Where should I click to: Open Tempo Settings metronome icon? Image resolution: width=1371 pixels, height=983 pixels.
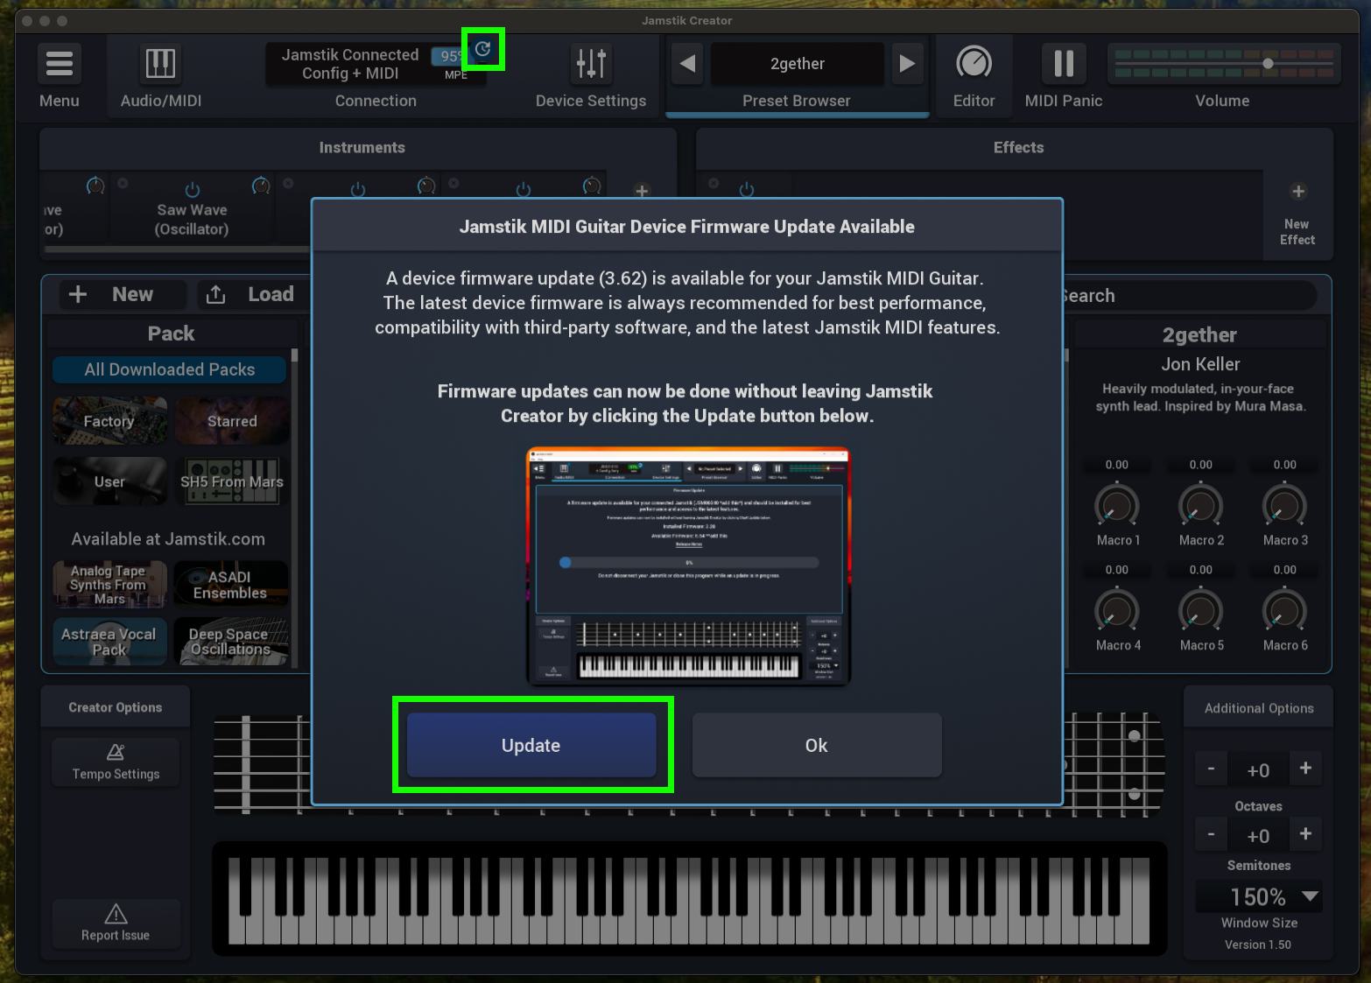[116, 753]
